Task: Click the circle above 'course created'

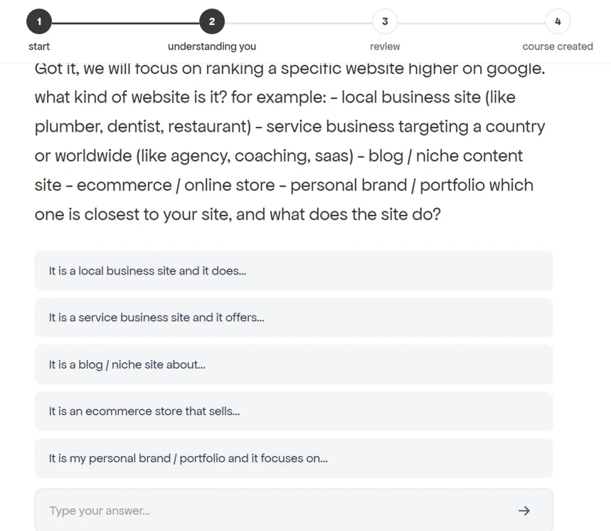Action: tap(557, 21)
